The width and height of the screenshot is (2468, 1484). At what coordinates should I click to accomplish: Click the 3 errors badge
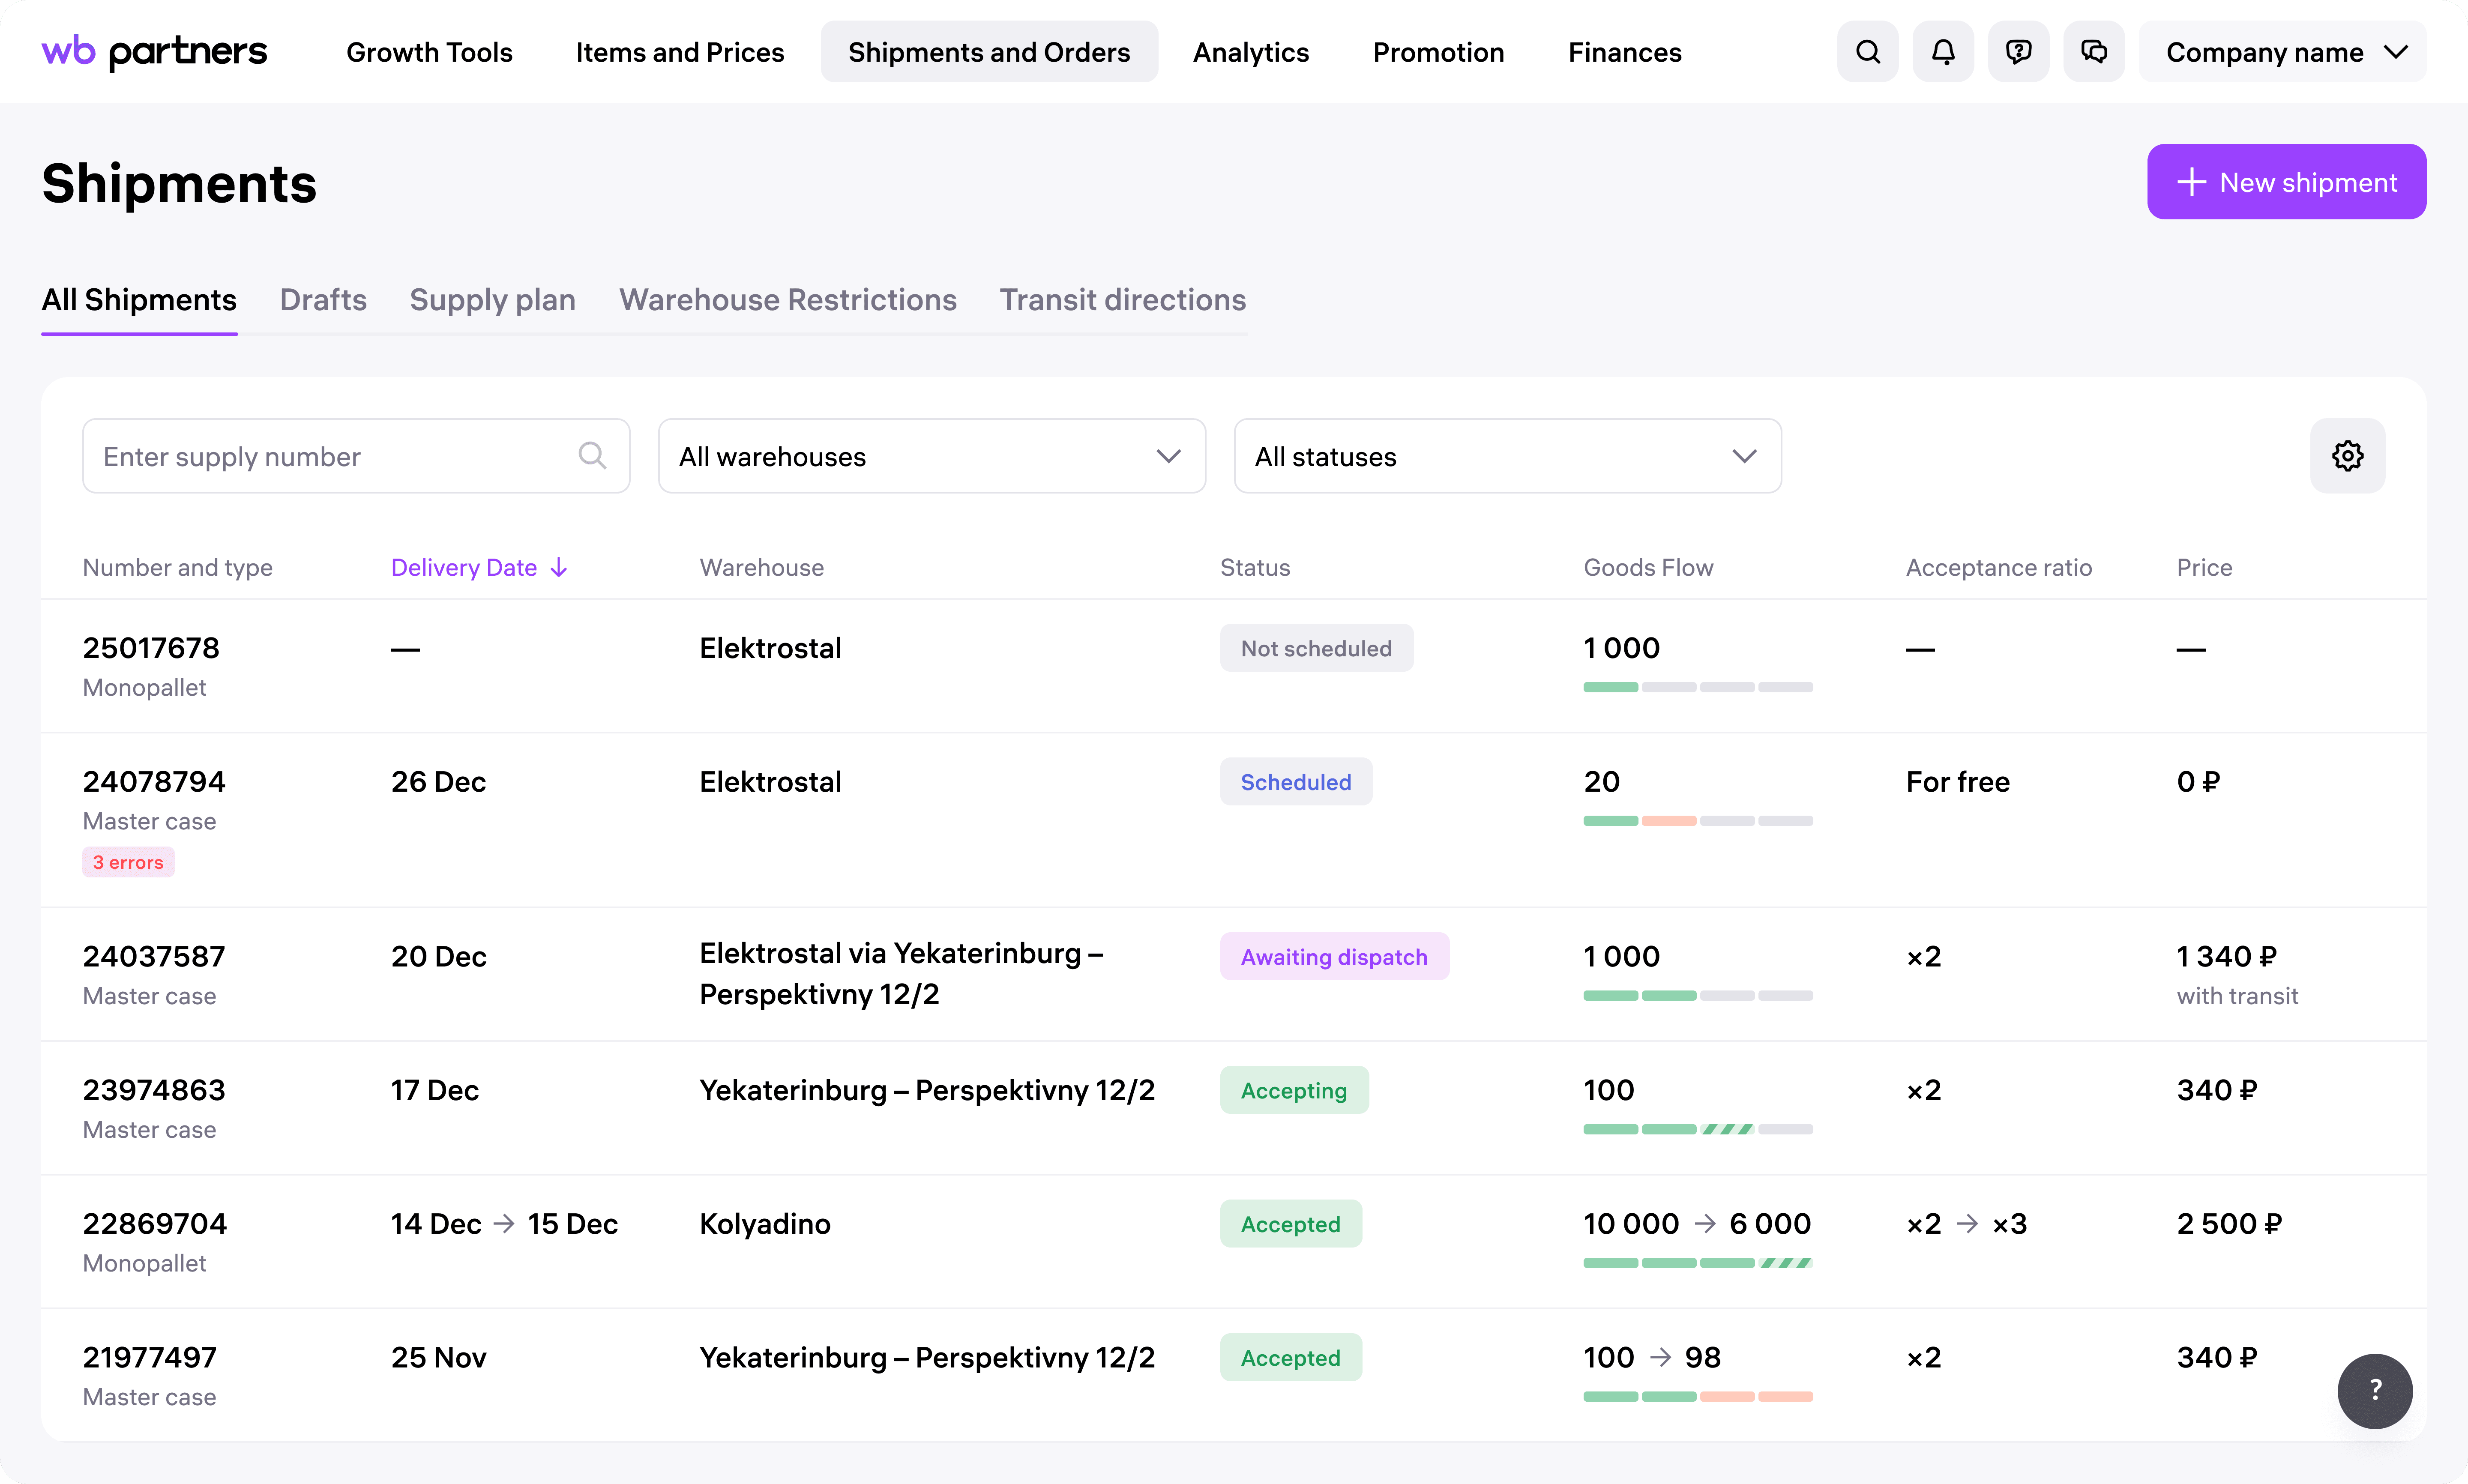tap(128, 862)
